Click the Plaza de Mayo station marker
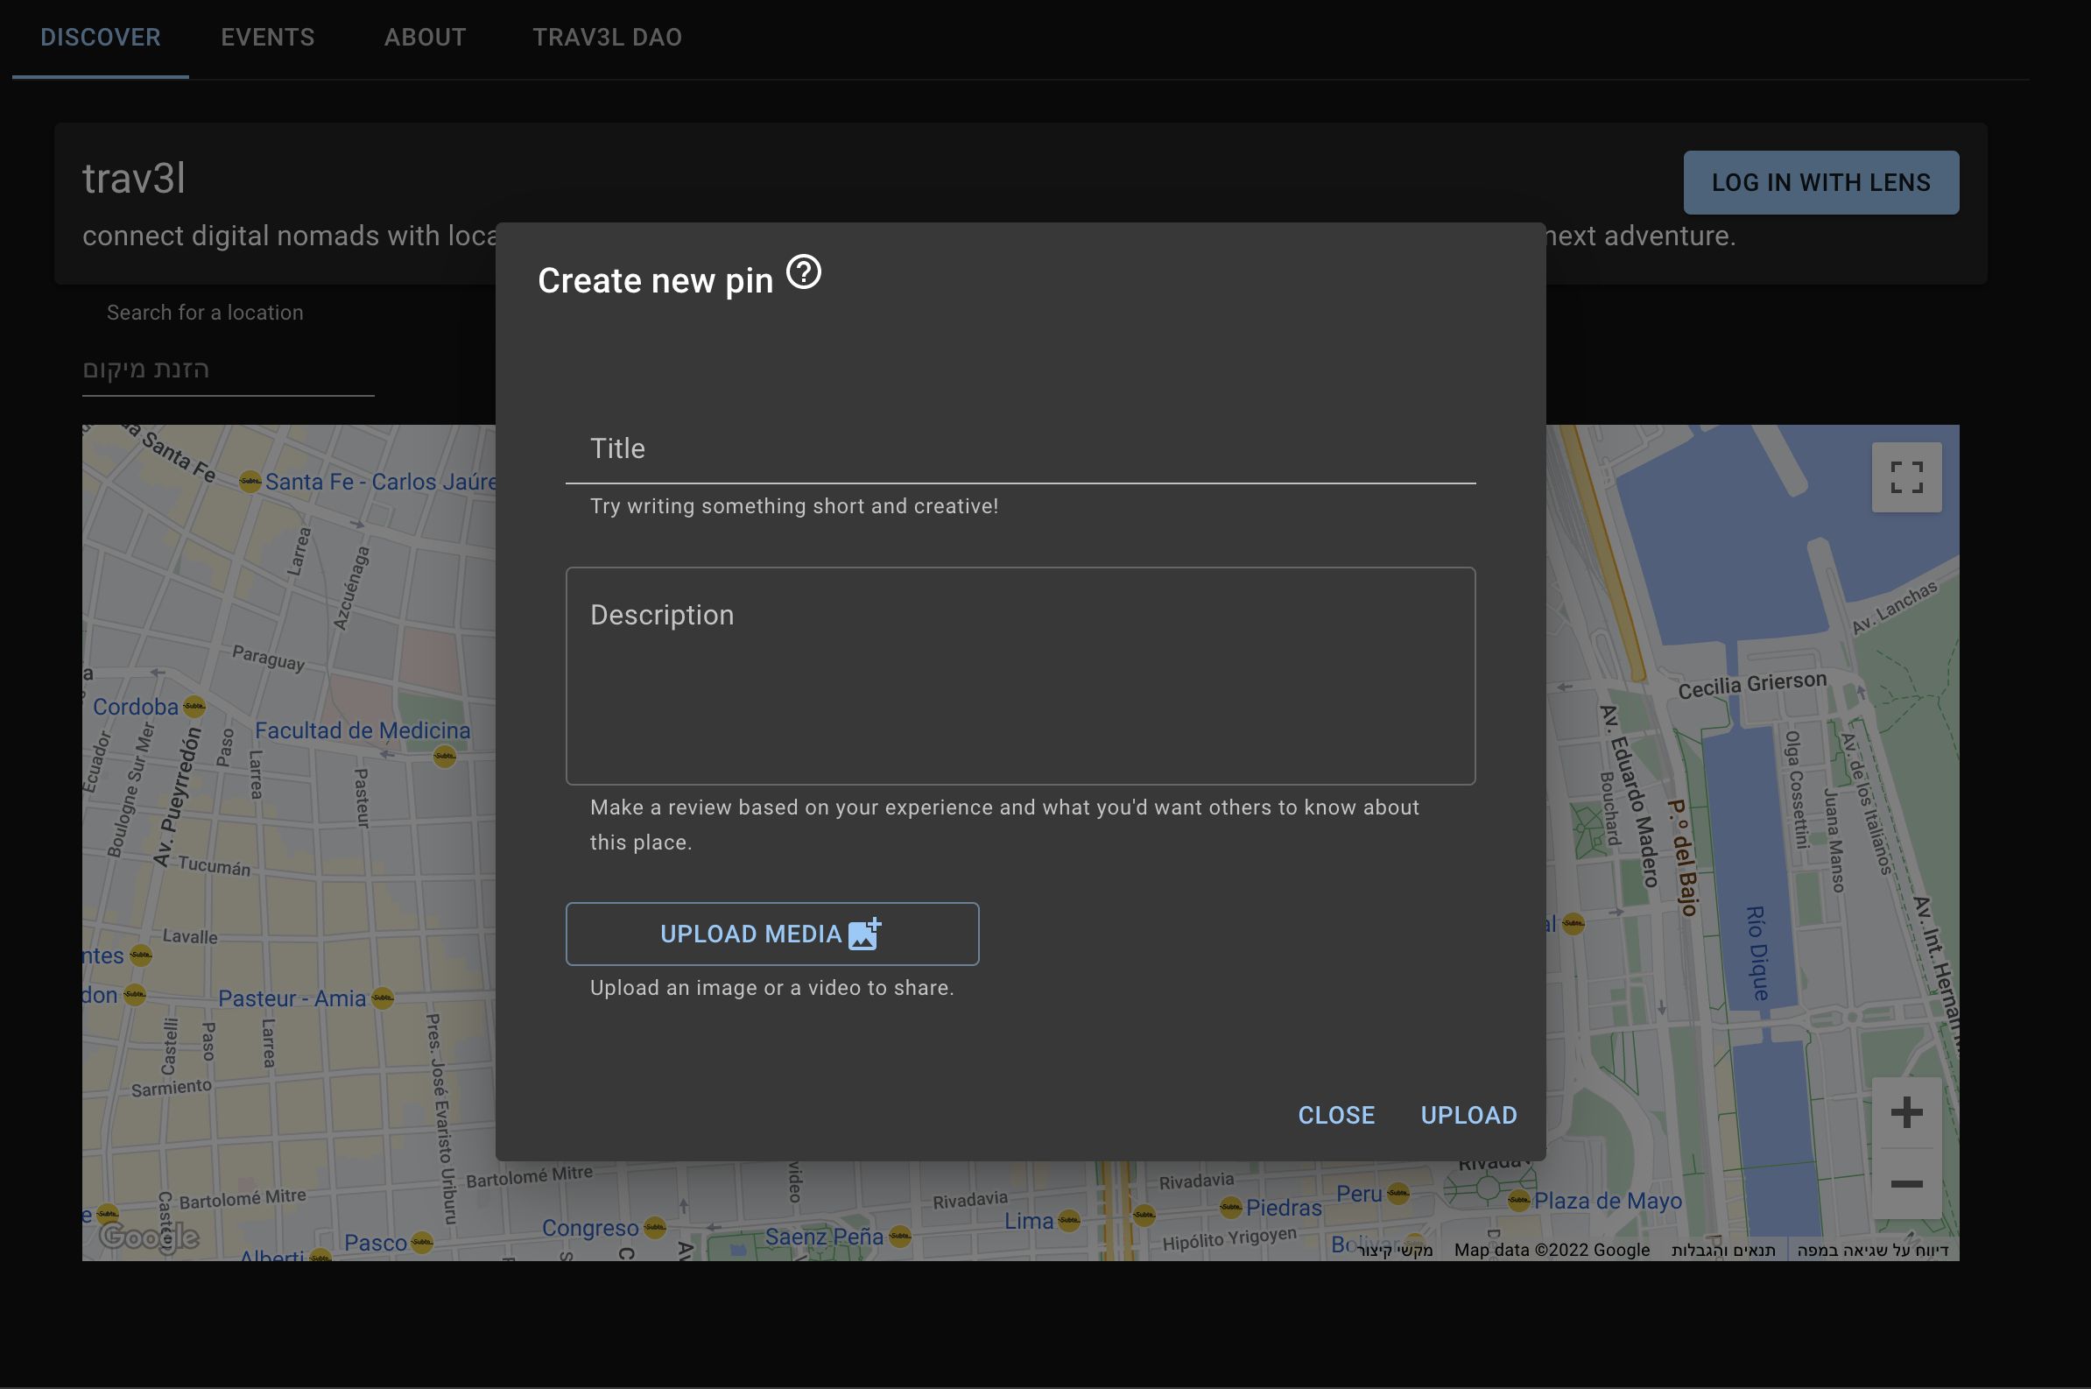Image resolution: width=2091 pixels, height=1389 pixels. coord(1519,1202)
